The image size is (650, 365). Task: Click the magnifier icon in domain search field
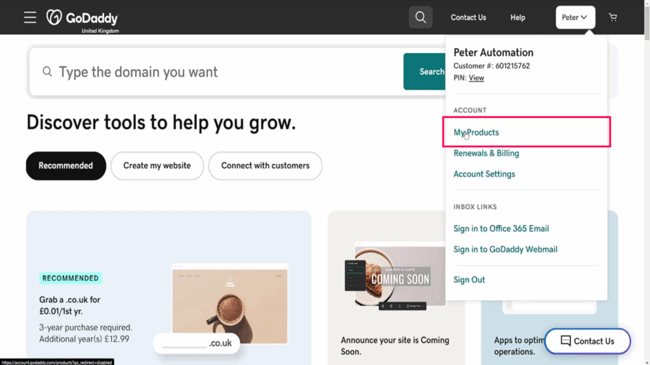pyautogui.click(x=48, y=72)
